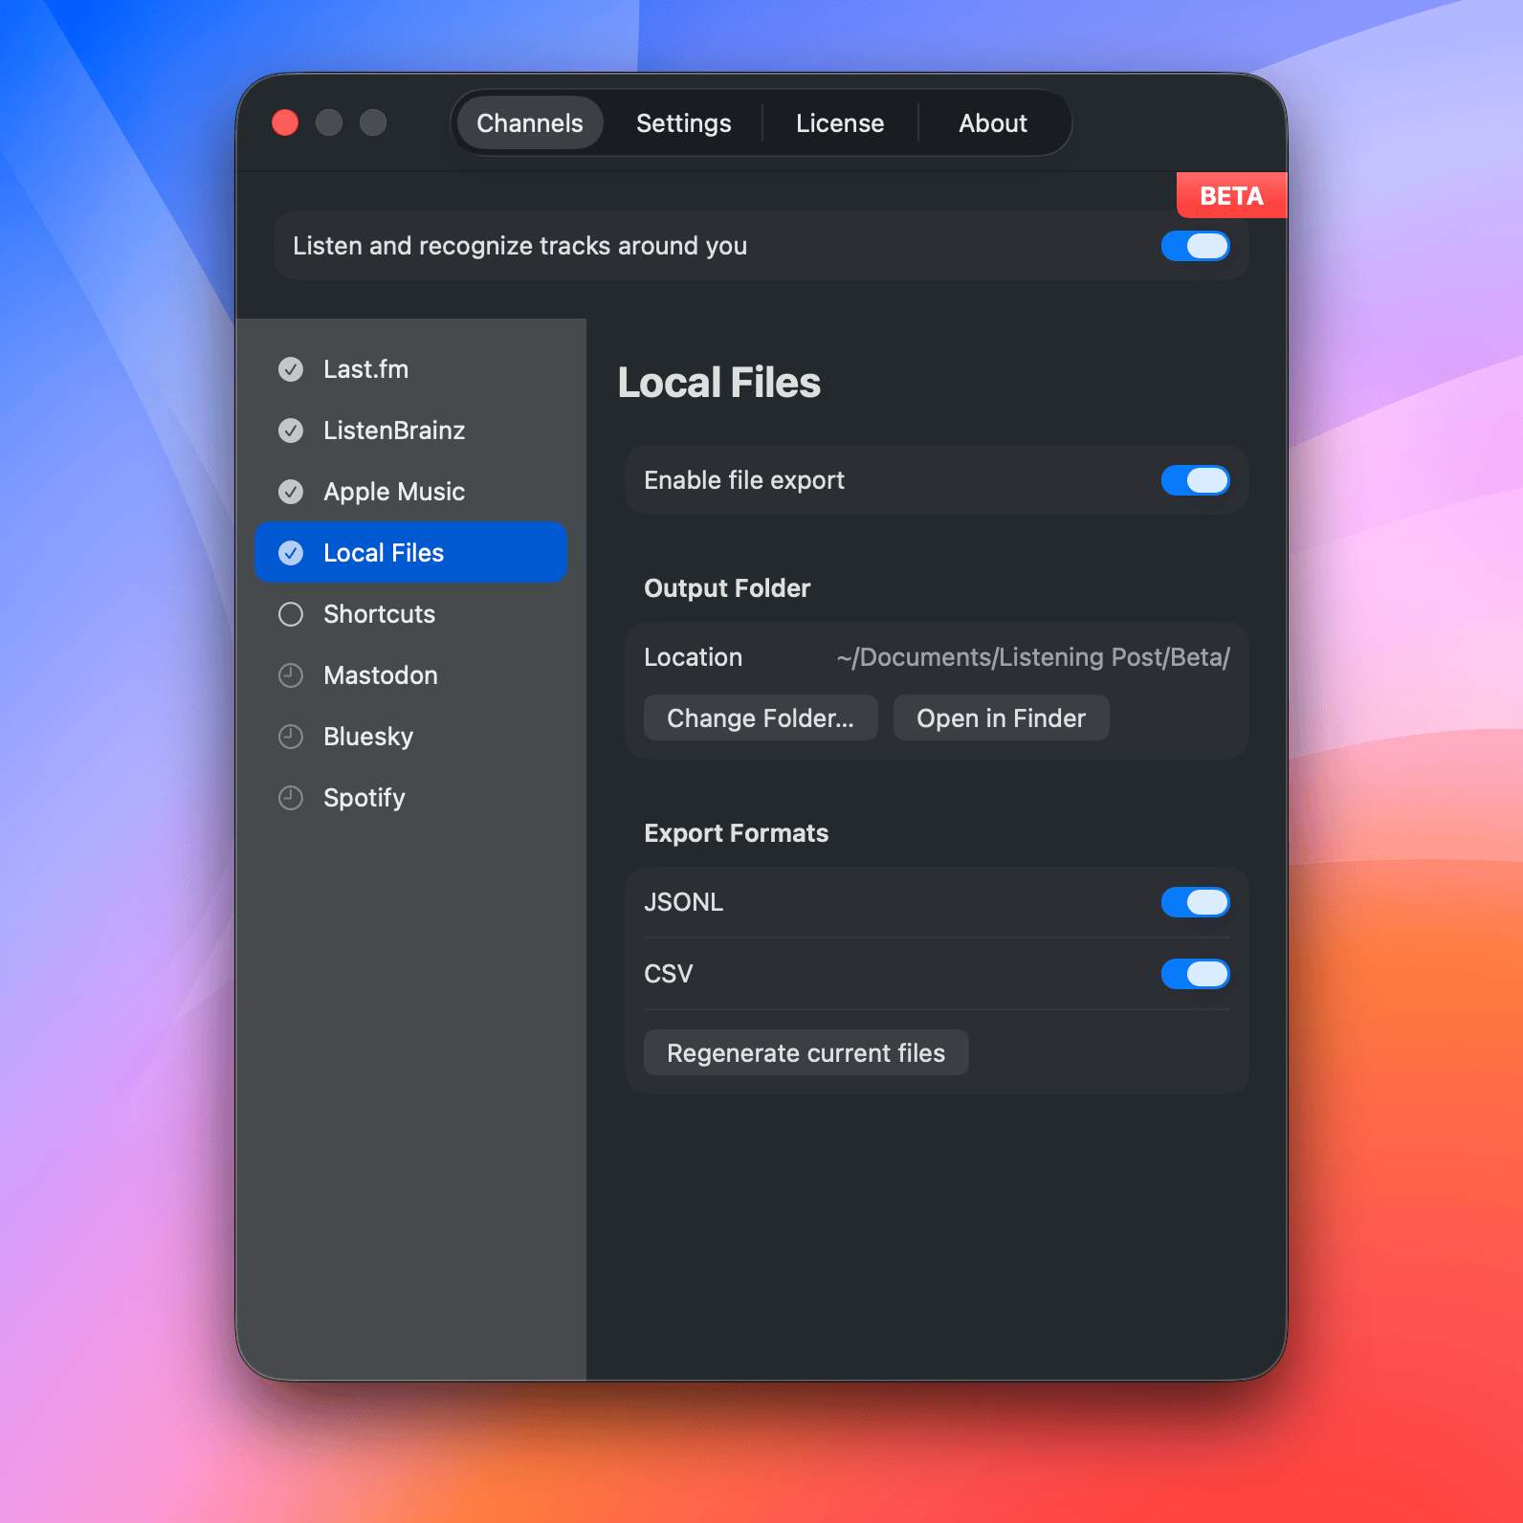
Task: Click the clock icon beside Spotify
Action: [x=291, y=798]
